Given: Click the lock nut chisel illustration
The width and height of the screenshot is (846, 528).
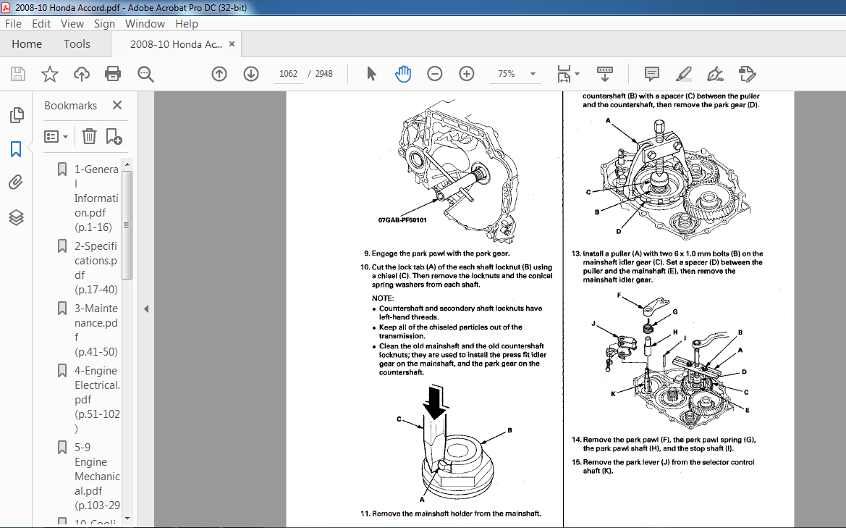Looking at the screenshot, I should coord(456,443).
